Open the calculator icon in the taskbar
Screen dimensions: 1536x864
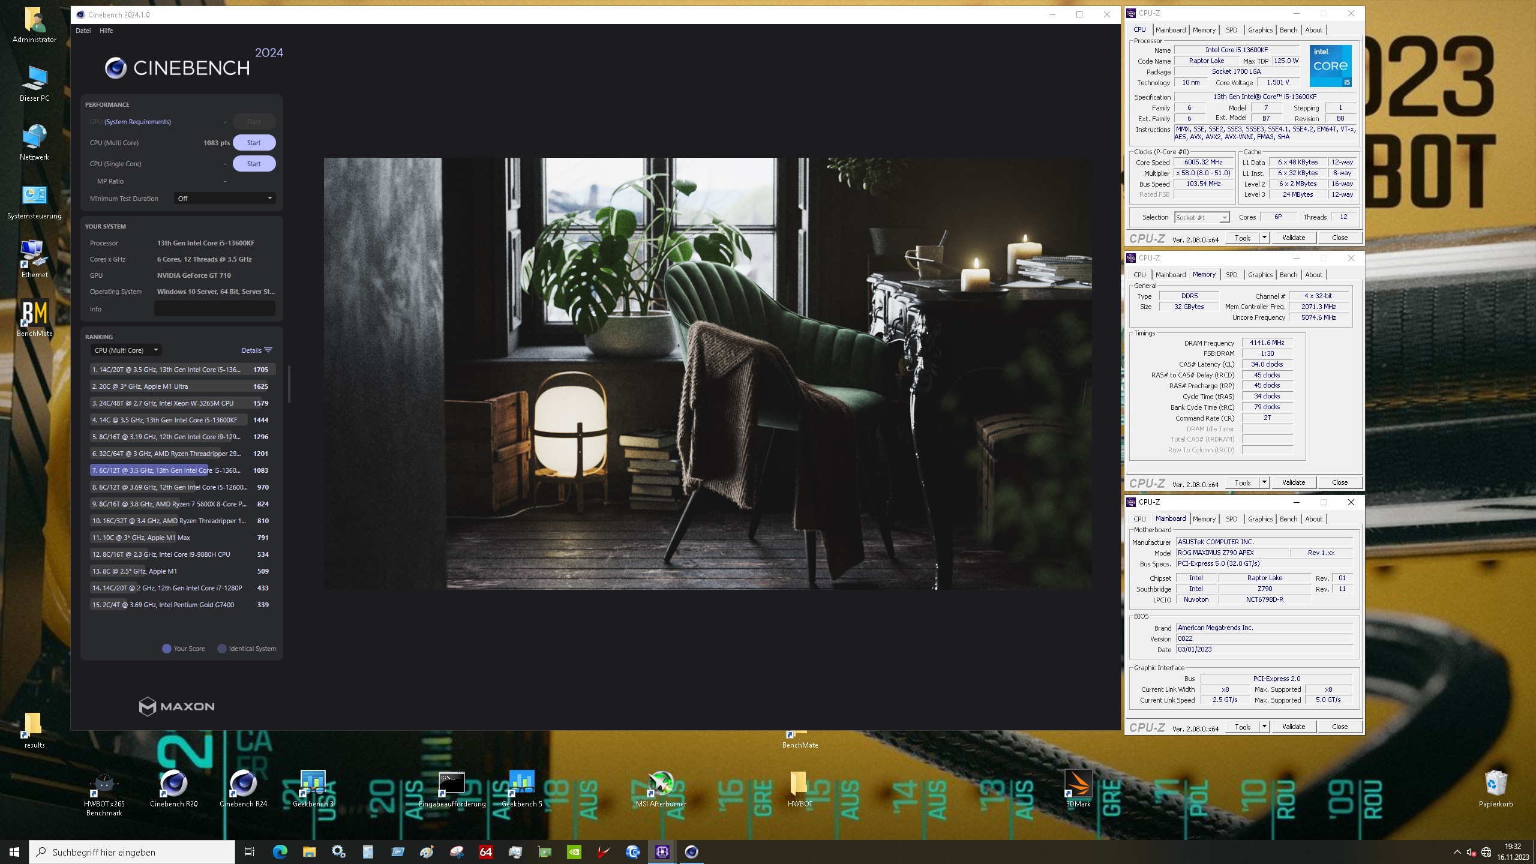368,851
